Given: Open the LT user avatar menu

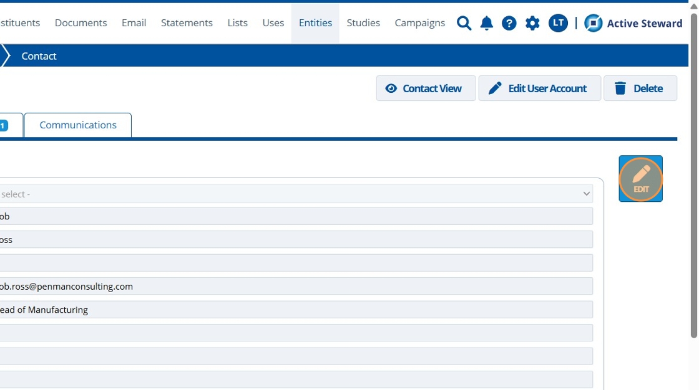Looking at the screenshot, I should coord(558,23).
